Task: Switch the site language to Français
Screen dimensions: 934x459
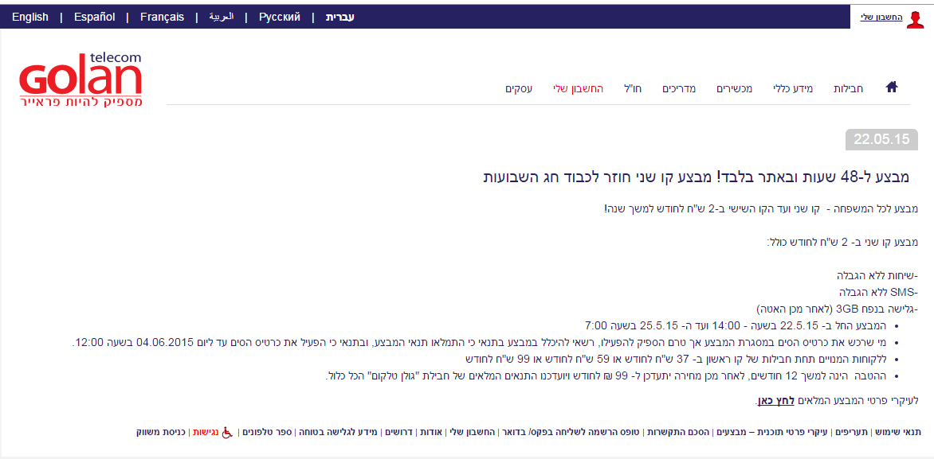Action: click(x=161, y=16)
